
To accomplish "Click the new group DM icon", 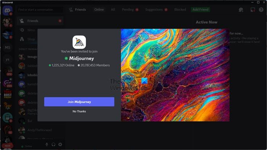I will 241,10.
